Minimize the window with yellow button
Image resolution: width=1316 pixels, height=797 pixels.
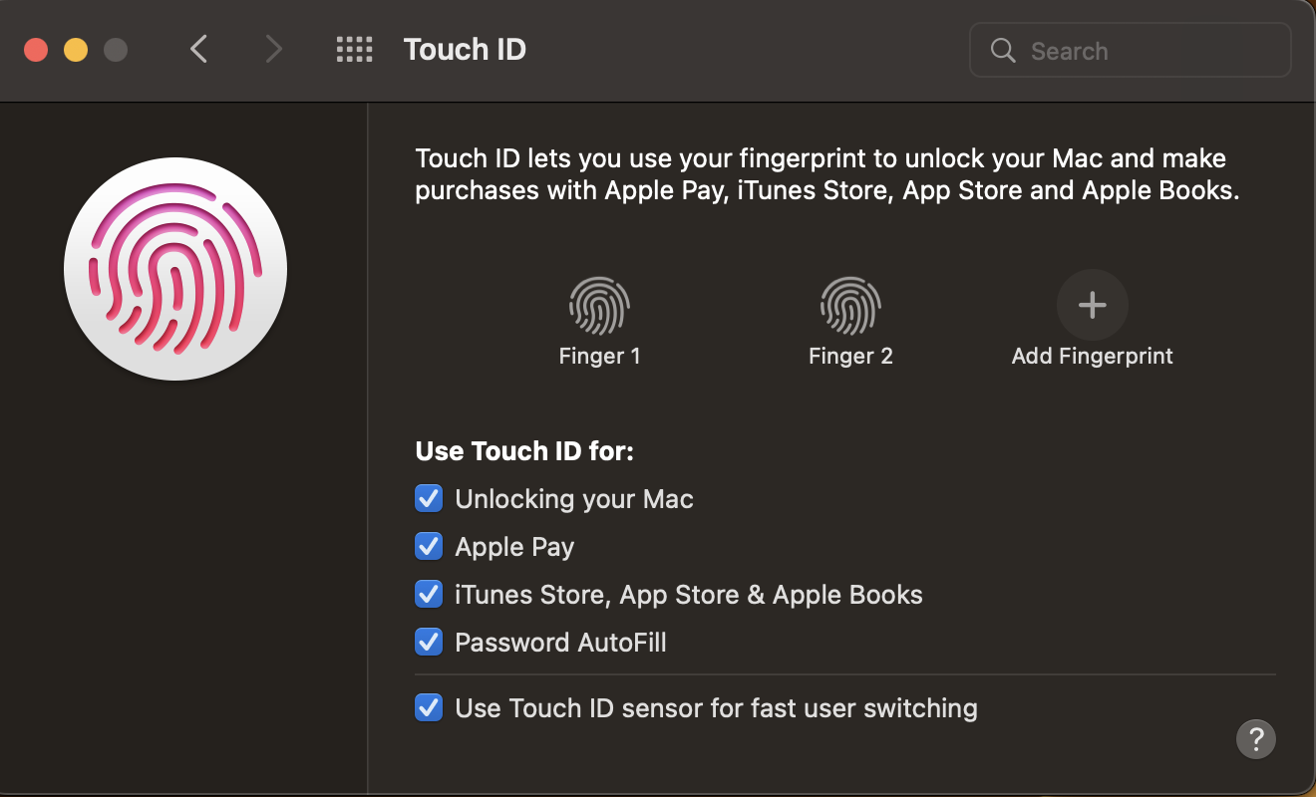click(76, 50)
